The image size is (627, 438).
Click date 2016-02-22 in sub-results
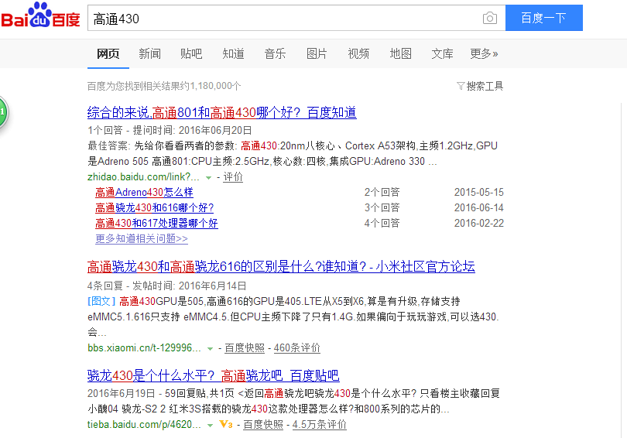point(479,224)
